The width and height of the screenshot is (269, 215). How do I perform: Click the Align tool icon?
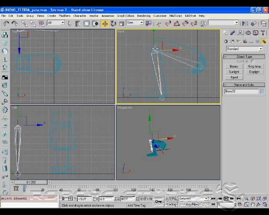[x=253, y=24]
